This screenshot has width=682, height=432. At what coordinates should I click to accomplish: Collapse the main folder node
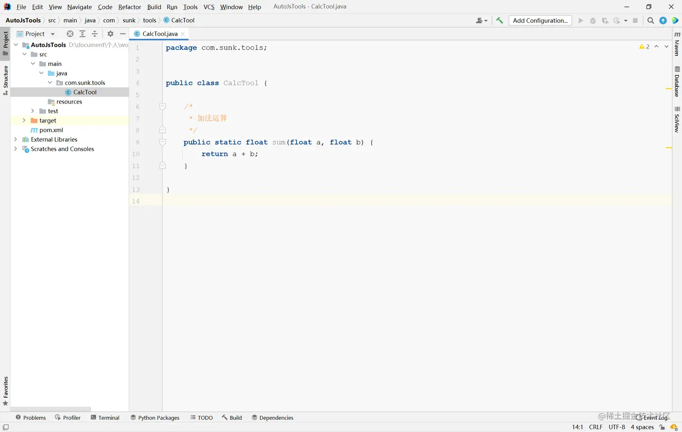click(33, 64)
